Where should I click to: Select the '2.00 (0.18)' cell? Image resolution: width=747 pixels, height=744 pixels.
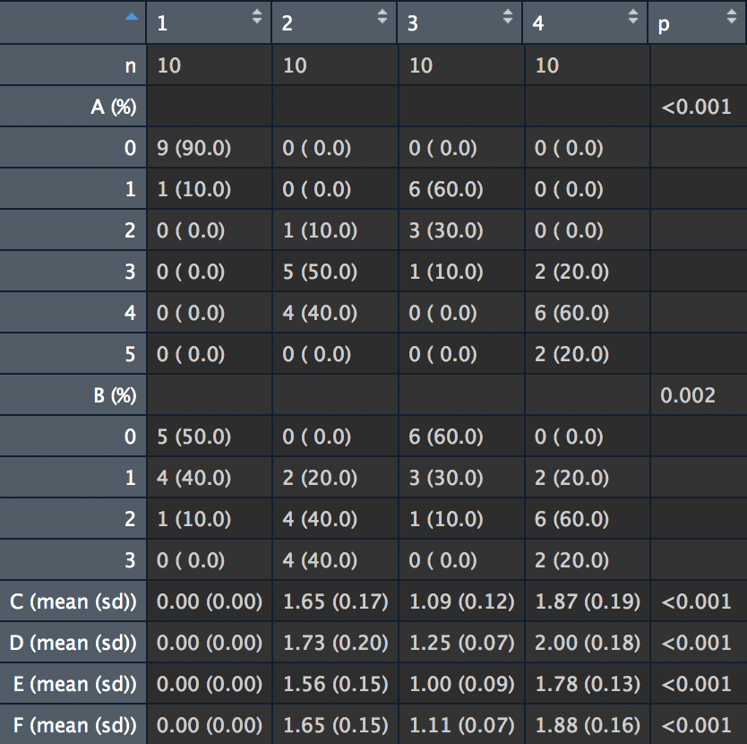coord(588,643)
